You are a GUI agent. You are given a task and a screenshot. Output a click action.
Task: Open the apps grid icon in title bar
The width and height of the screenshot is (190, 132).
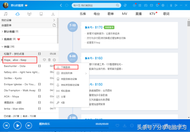point(140,5)
